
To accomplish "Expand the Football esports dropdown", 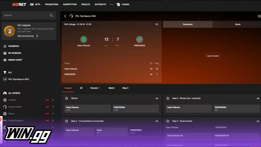I will [x=53, y=120].
